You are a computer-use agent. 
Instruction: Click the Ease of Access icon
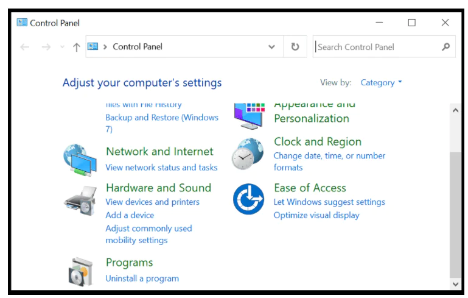pyautogui.click(x=248, y=199)
